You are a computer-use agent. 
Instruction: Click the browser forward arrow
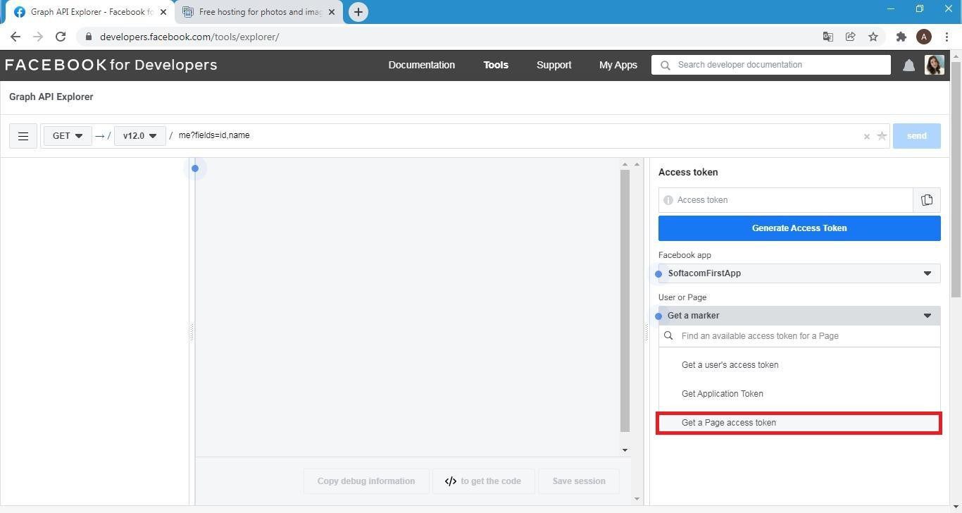(38, 37)
